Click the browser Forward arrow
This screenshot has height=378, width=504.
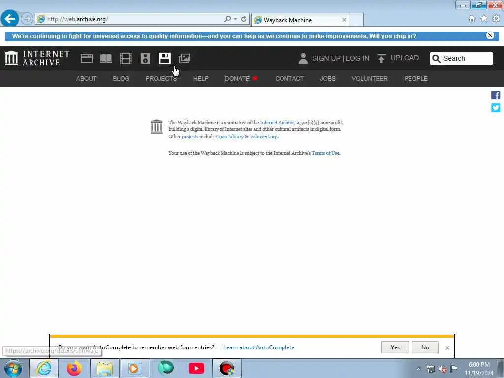27,19
